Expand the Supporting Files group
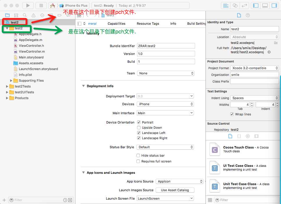 coord(11,80)
